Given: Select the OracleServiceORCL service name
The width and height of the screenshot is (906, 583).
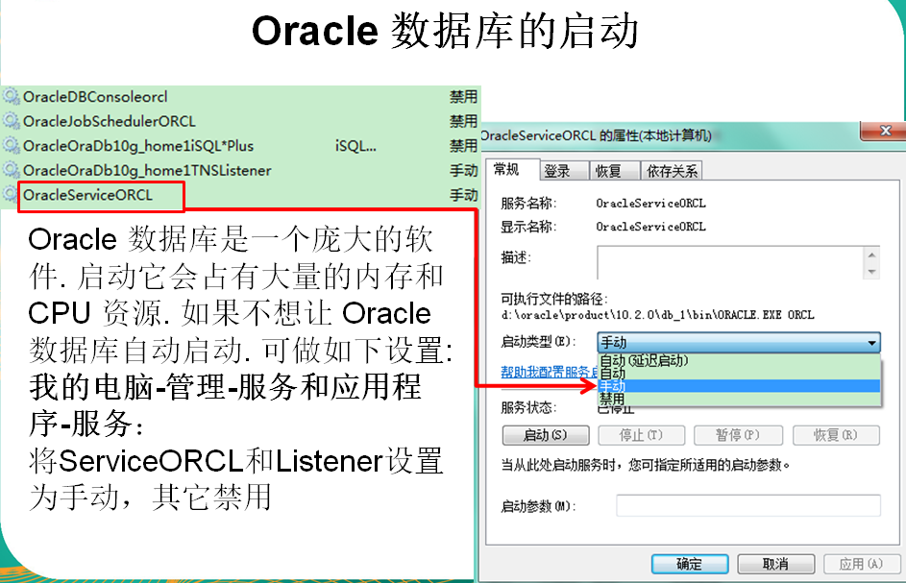Looking at the screenshot, I should click(x=87, y=195).
